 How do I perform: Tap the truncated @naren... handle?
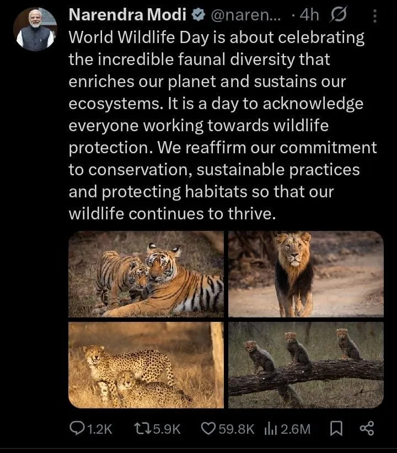point(245,16)
